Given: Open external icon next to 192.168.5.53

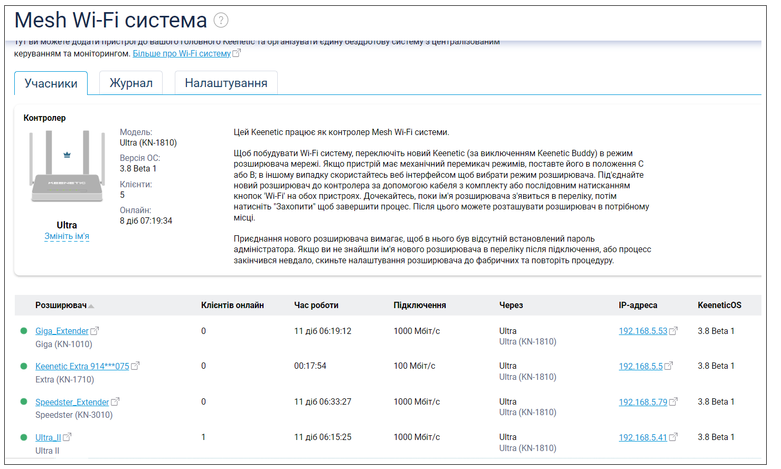Looking at the screenshot, I should point(673,331).
